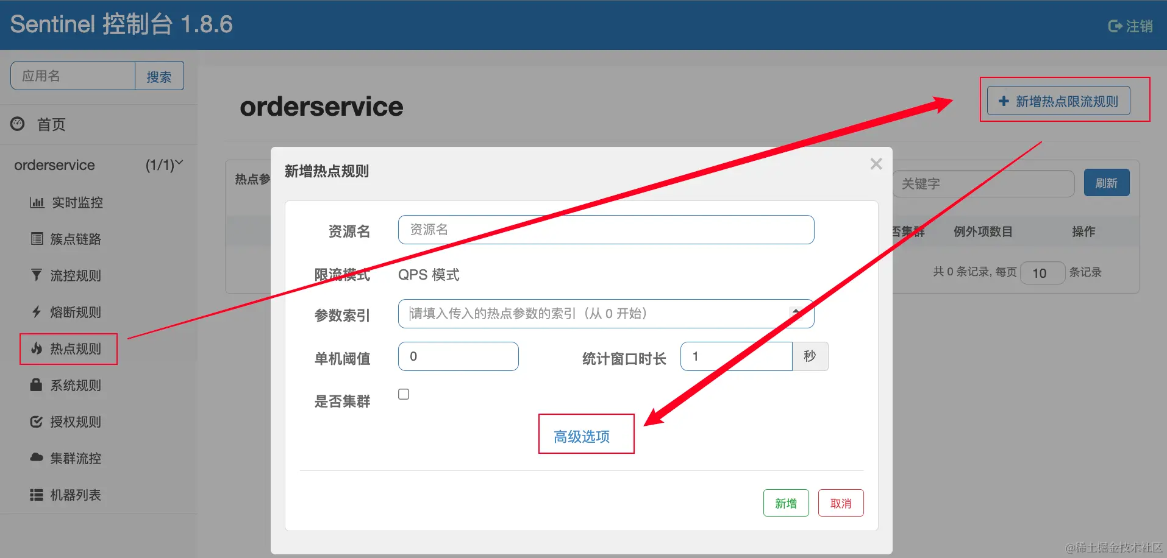Screen dimensions: 1167x558
Task: Focus the 关键字 filter field
Action: tap(983, 183)
